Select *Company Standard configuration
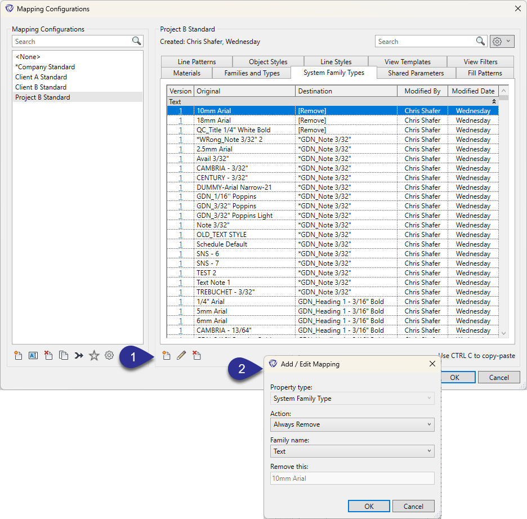Image resolution: width=527 pixels, height=519 pixels. pos(77,67)
